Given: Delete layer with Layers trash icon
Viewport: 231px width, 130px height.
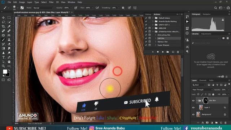Looking at the screenshot, I should click(225, 123).
